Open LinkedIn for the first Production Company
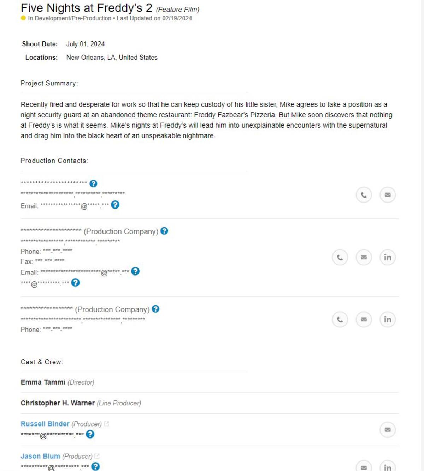The height and width of the screenshot is (471, 424). coord(388,258)
